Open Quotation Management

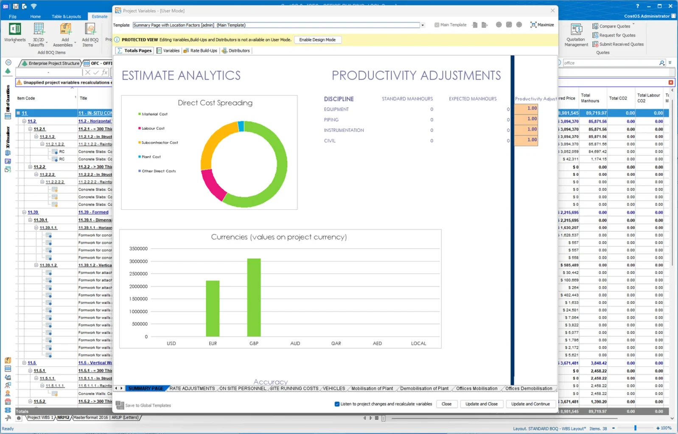pos(576,35)
